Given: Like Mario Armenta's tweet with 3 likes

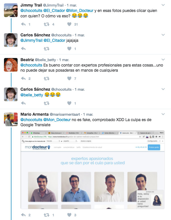Looking at the screenshot, I should coord(69,215).
